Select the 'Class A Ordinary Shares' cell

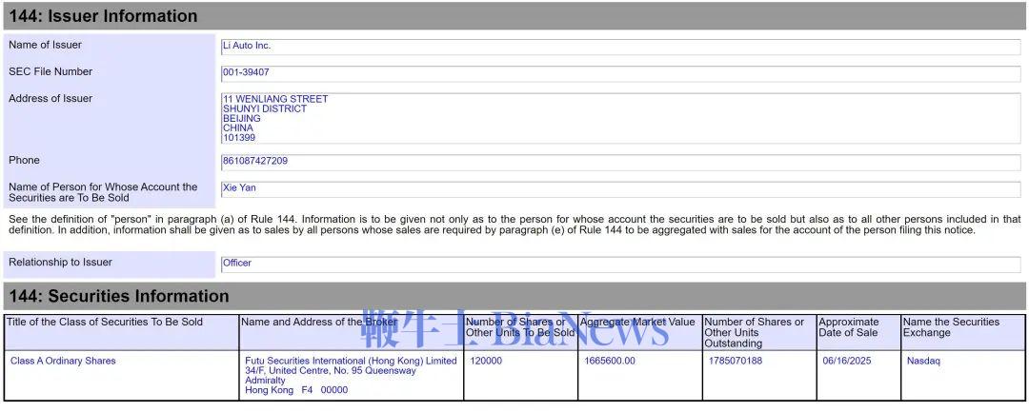[63, 361]
